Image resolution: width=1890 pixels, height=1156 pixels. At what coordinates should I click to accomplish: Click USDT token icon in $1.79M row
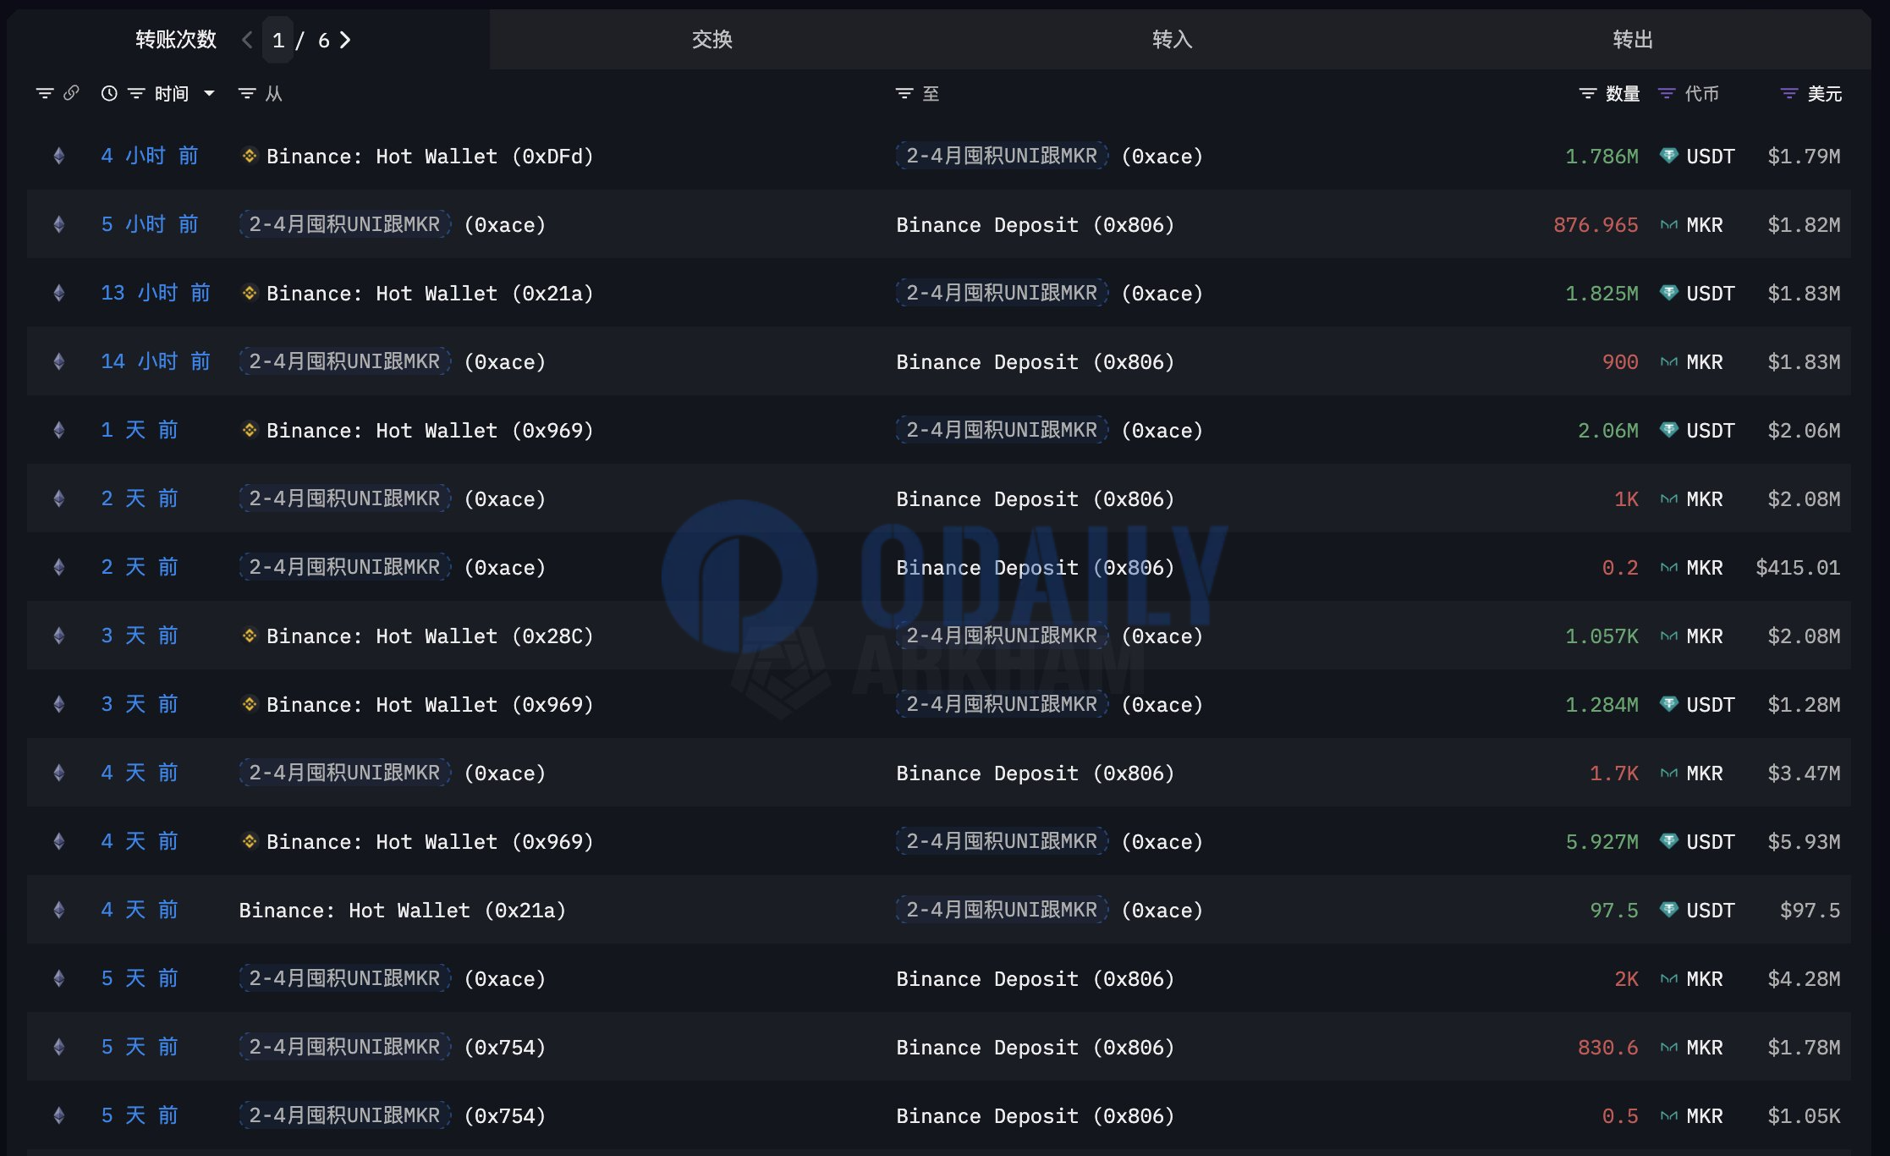(x=1668, y=156)
